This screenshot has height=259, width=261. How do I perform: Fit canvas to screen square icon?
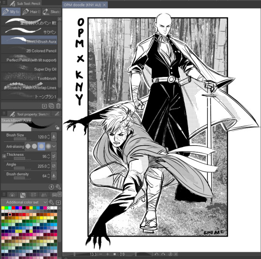point(115,254)
